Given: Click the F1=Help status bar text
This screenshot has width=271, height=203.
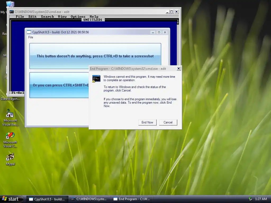Looking at the screenshot, I should coord(18,93).
